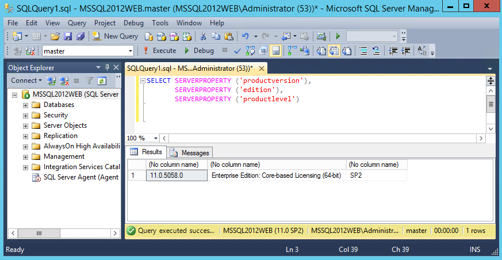This screenshot has height=260, width=502.
Task: Open the master database dropdown
Action: point(131,51)
